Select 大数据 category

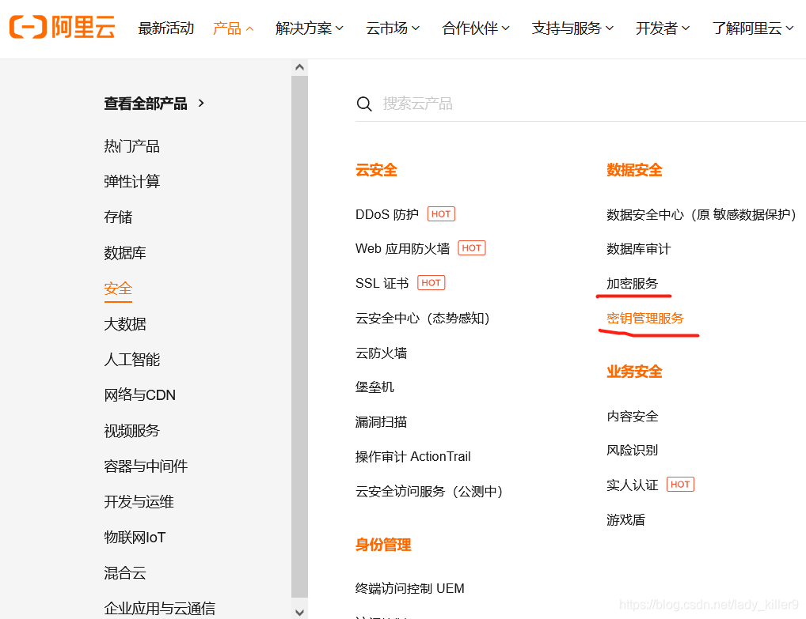coord(125,324)
